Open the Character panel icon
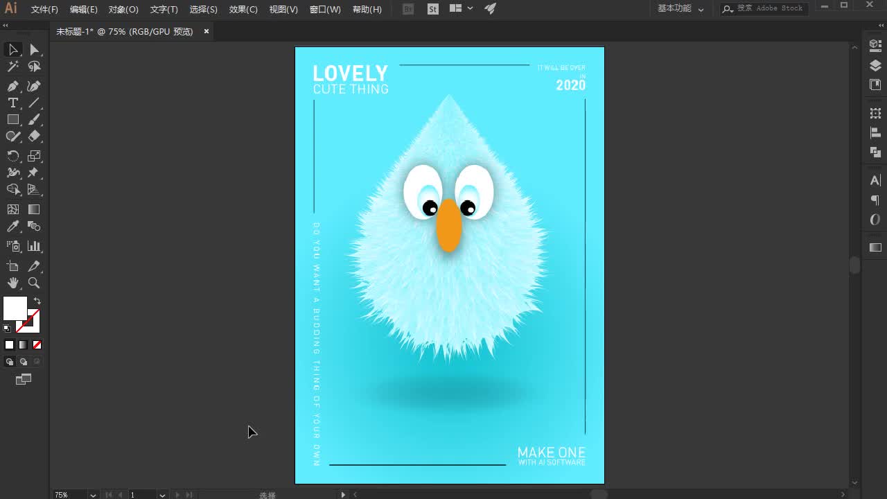Image resolution: width=887 pixels, height=499 pixels. tap(875, 180)
